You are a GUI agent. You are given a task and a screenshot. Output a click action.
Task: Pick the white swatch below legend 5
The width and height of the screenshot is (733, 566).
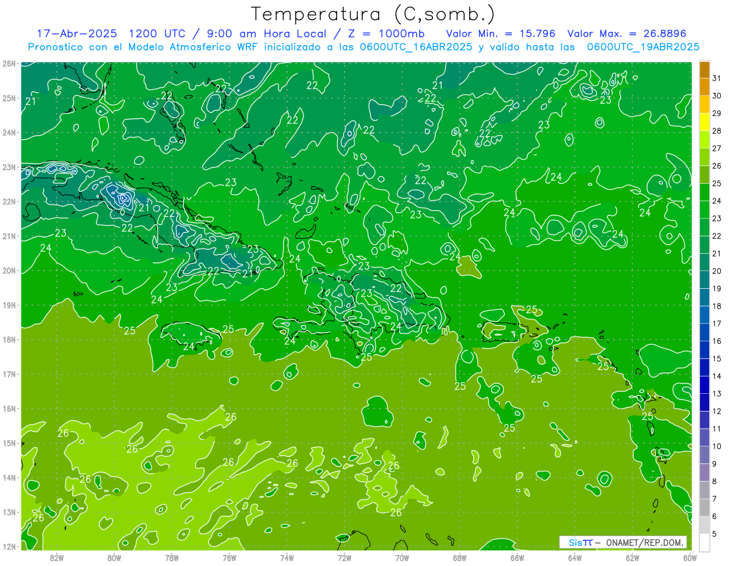704,542
